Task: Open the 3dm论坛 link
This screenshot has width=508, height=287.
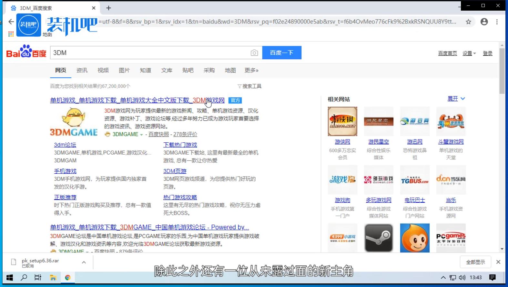Action: coord(65,145)
